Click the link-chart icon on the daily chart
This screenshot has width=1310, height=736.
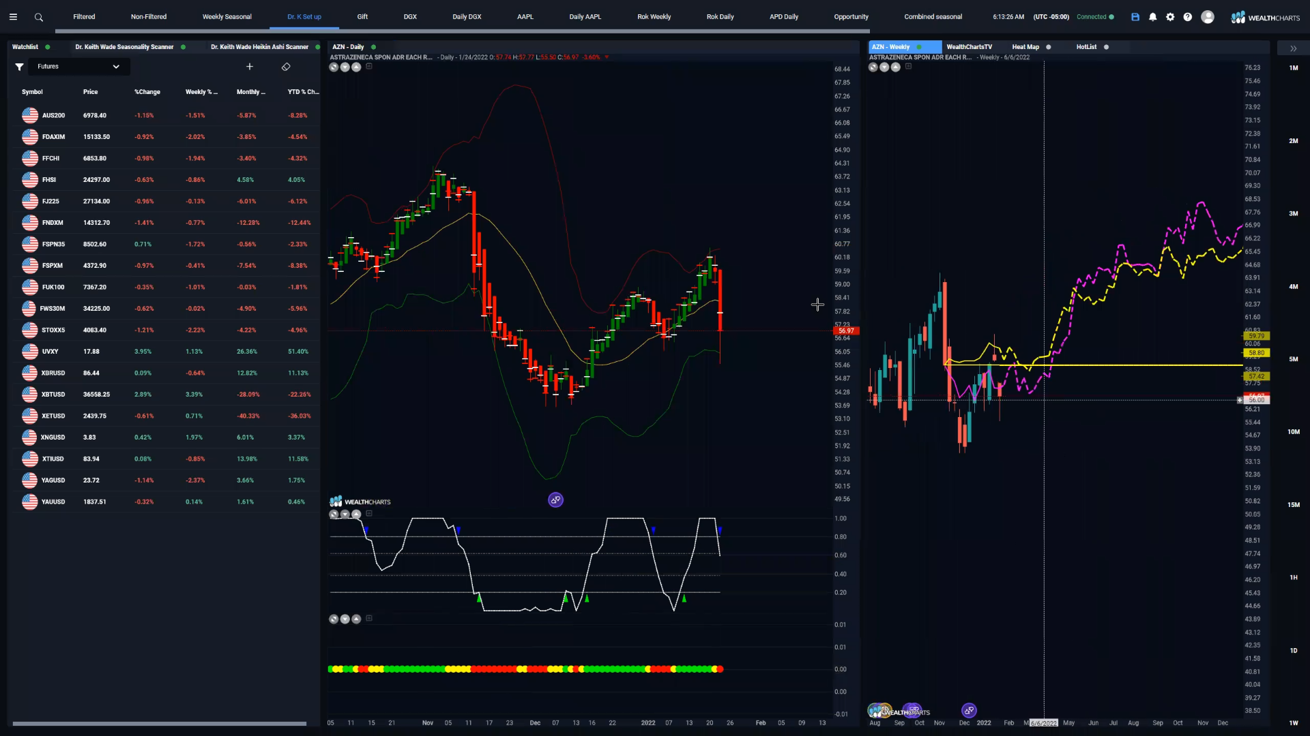click(555, 500)
